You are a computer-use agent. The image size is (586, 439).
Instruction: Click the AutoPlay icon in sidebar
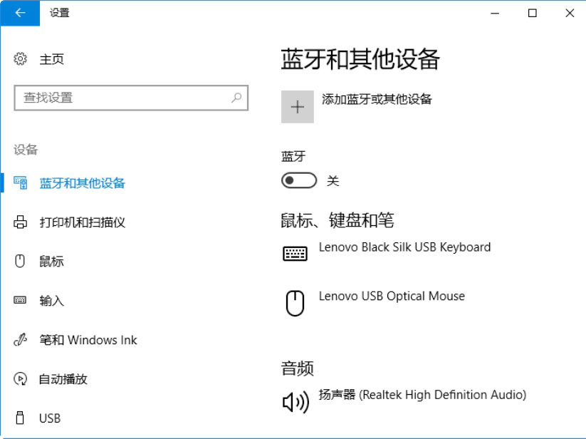(21, 379)
